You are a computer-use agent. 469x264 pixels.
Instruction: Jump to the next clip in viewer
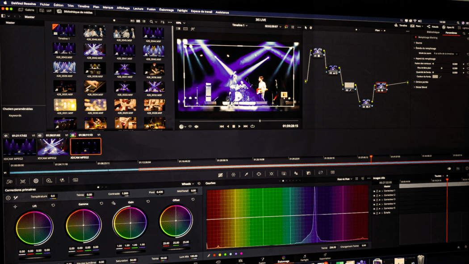click(246, 126)
